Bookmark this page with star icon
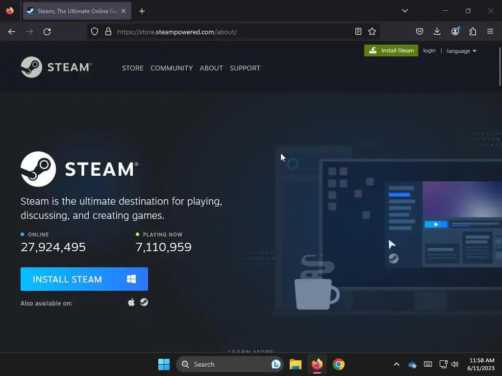The image size is (502, 376). click(372, 31)
